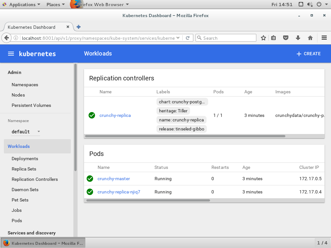Open the Firefox hamburger menu

click(324, 38)
